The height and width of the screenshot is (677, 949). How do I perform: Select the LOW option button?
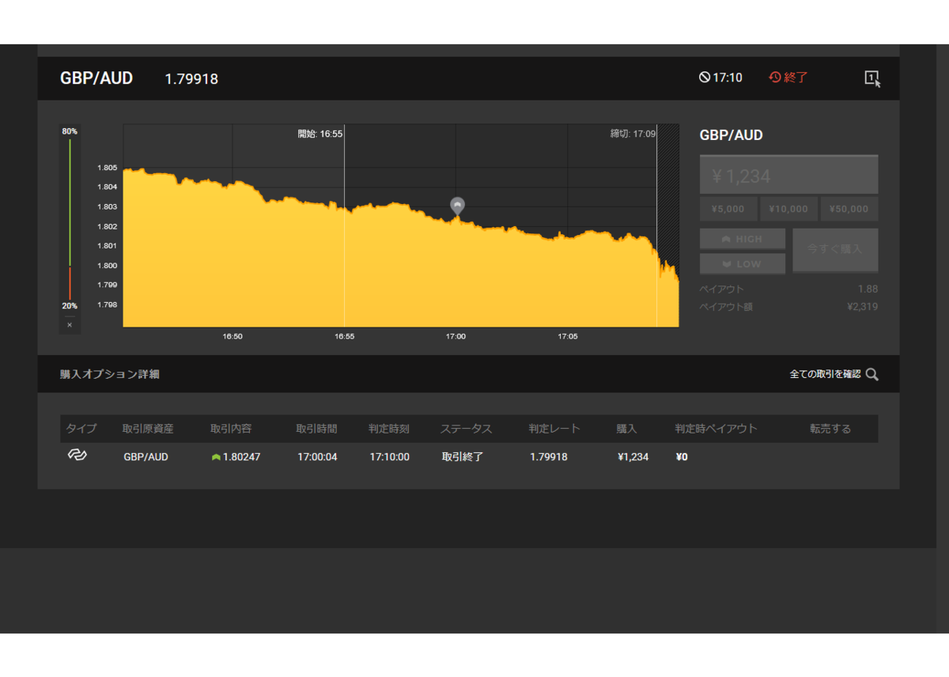[743, 263]
